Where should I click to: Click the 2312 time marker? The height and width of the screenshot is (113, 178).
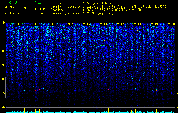(36, 24)
